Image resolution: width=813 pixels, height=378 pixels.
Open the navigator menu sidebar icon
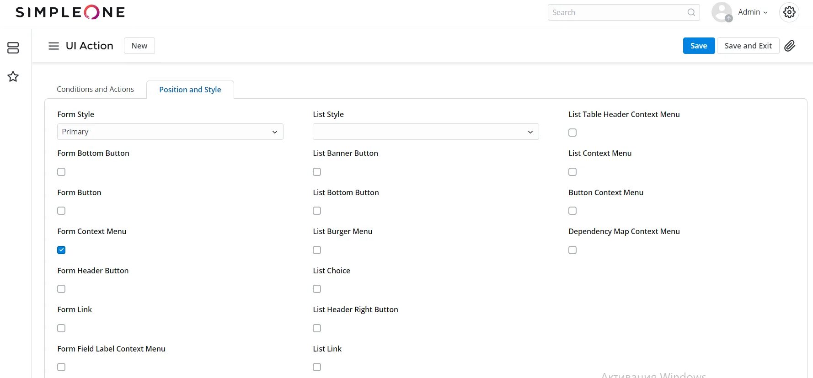[x=13, y=48]
